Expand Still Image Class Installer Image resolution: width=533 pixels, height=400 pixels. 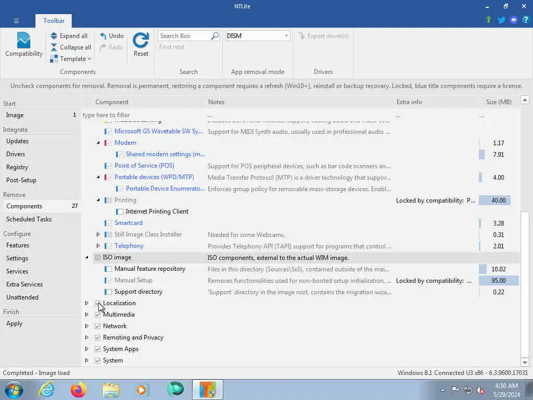[98, 234]
